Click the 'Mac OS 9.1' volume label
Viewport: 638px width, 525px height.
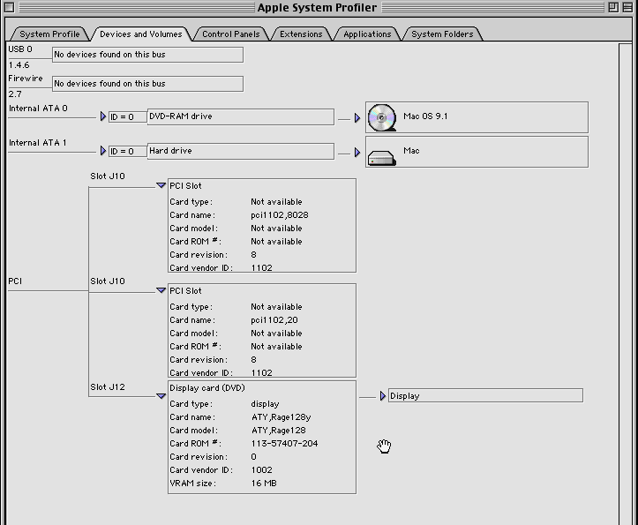click(425, 116)
